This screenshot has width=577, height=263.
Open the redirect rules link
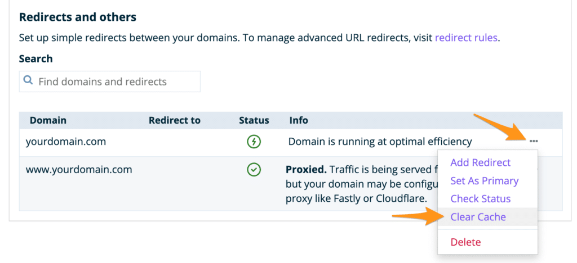coord(466,38)
